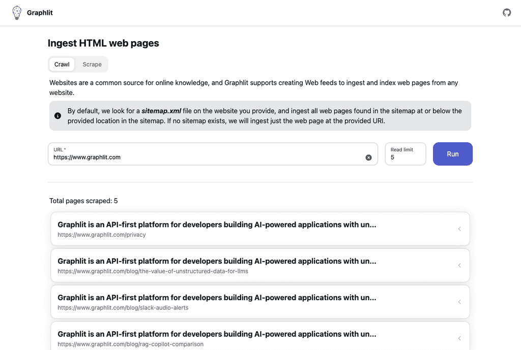521x350 pixels.
Task: Click the Graphlit lightbulb logo
Action: [x=16, y=12]
